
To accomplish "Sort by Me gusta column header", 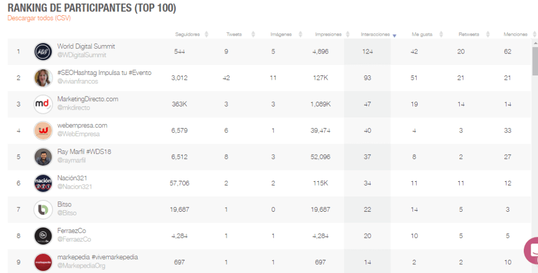I will click(x=422, y=34).
